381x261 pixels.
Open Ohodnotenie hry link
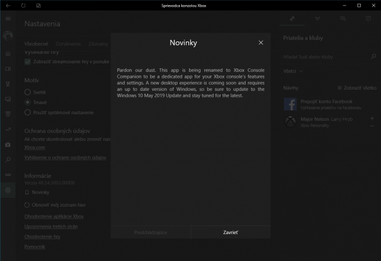(42, 237)
